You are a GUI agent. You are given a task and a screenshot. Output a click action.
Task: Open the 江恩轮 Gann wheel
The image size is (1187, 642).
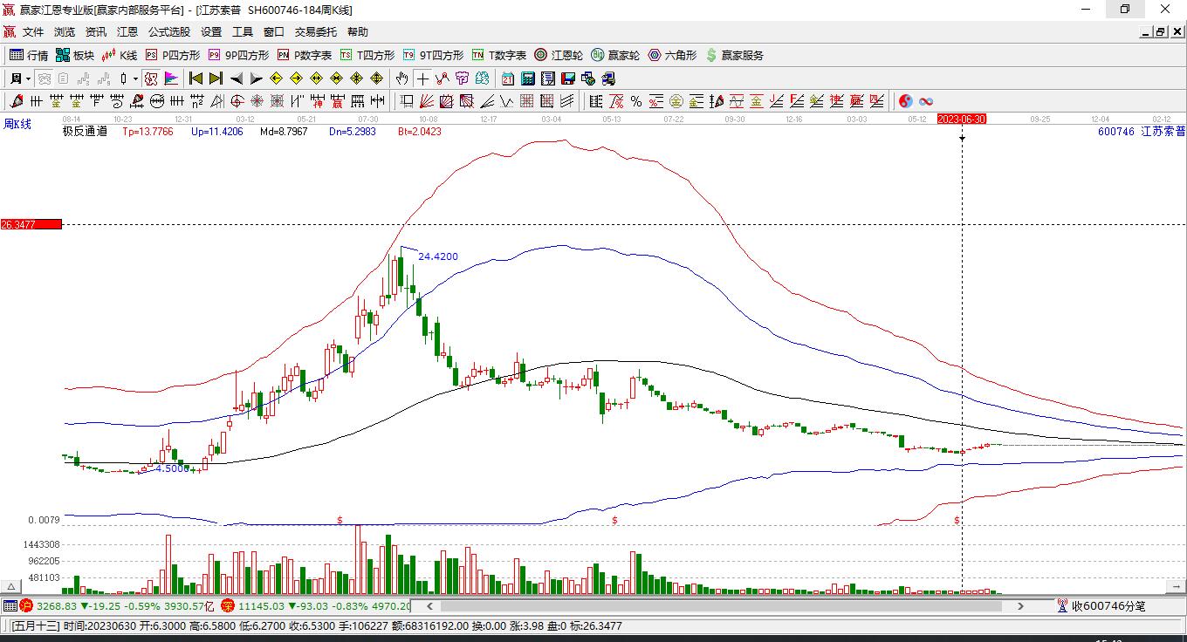click(559, 55)
